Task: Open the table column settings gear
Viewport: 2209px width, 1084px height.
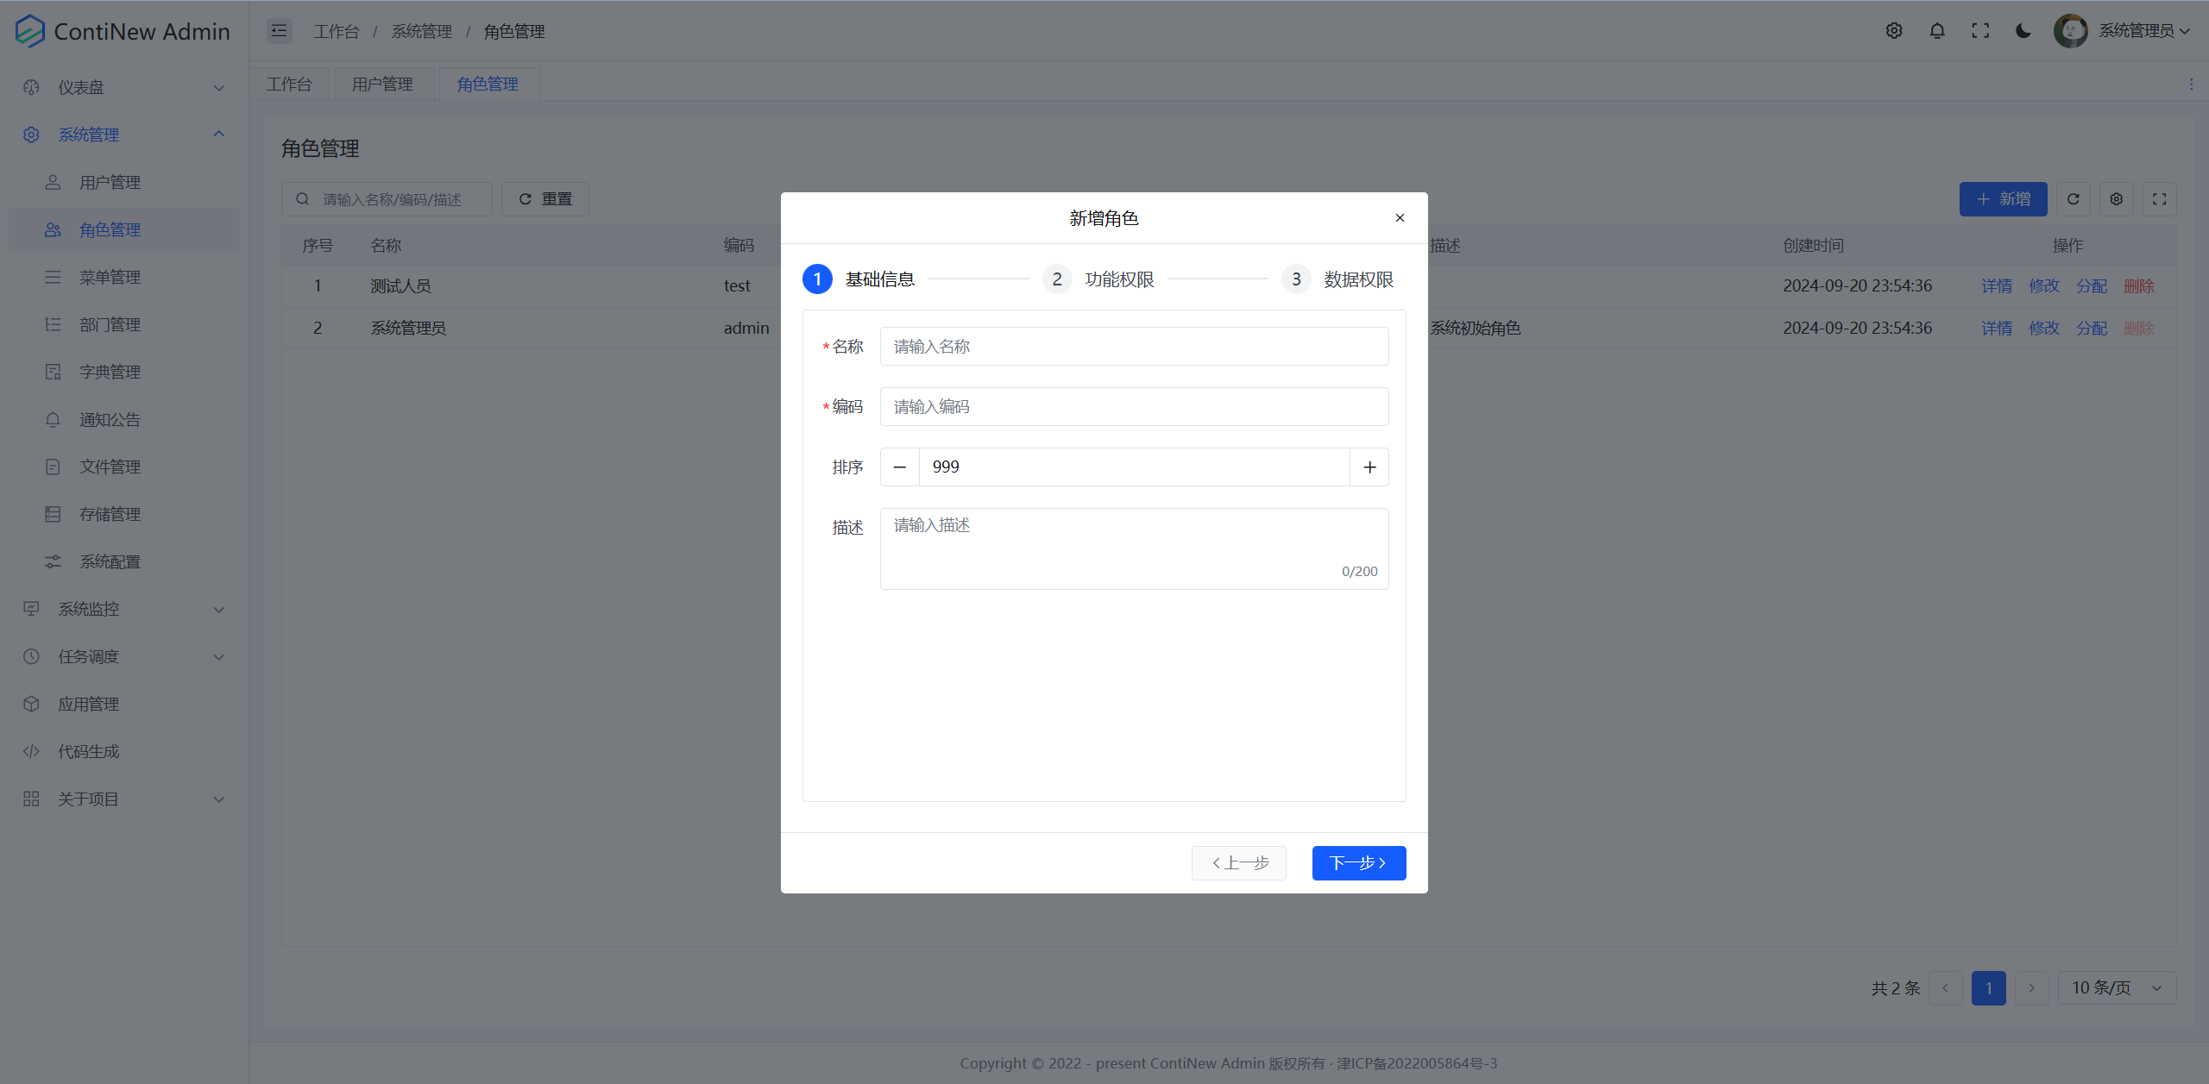Action: click(x=2116, y=198)
